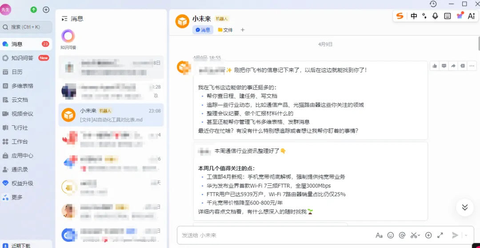Viewport: 480px width, 248px height.
Task: Open 消息 in the left sidebar
Action: pos(26,44)
